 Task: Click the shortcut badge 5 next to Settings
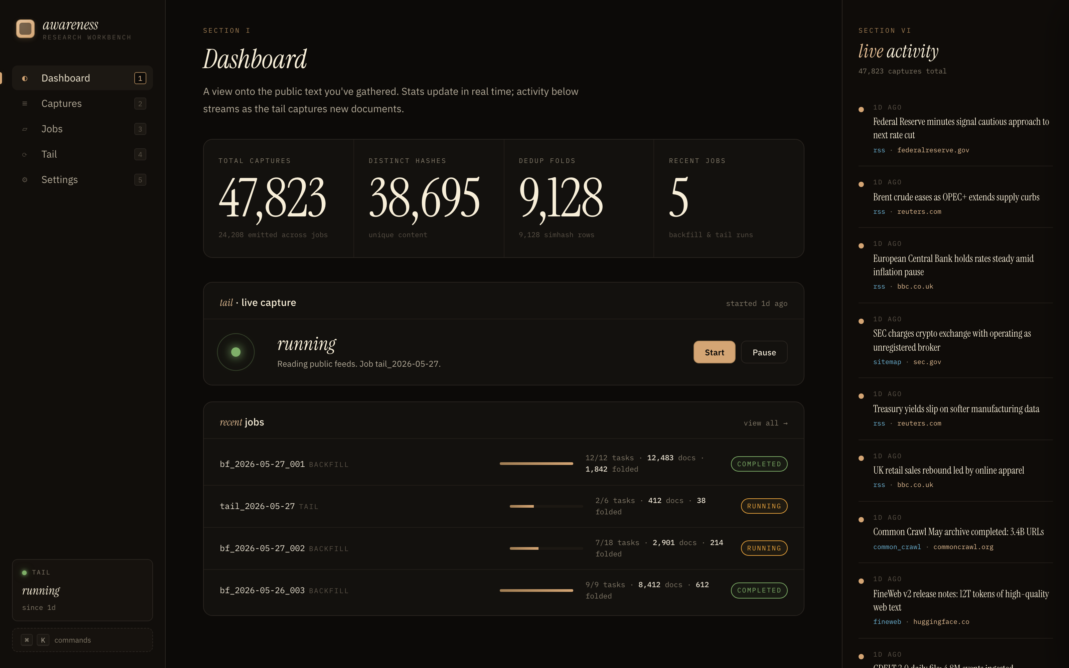[140, 180]
